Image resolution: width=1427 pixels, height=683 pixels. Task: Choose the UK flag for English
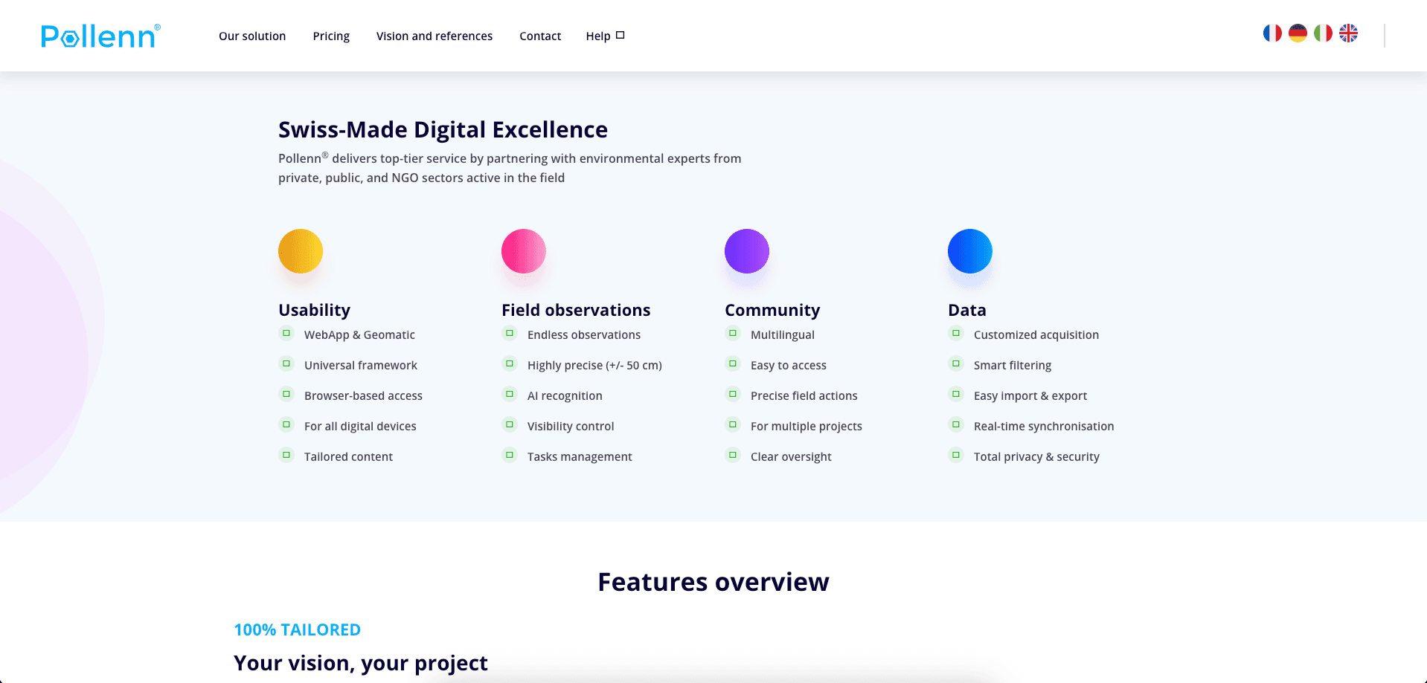[x=1348, y=33]
